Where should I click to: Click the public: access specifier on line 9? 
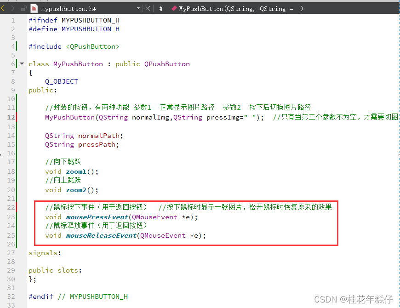[x=43, y=90]
